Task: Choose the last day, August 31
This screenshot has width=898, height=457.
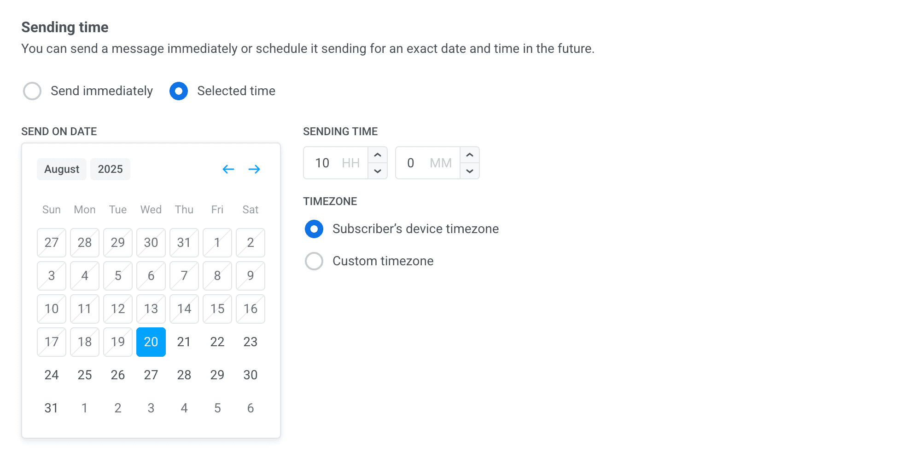Action: coord(51,408)
